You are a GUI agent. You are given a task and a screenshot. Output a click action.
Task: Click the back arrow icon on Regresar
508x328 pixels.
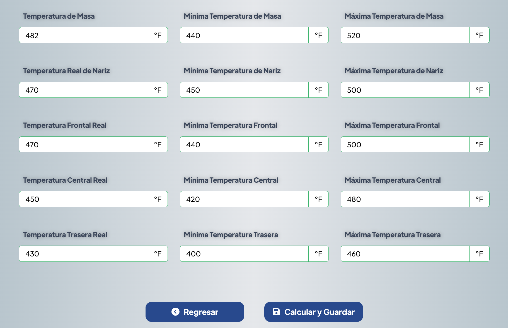(x=175, y=312)
